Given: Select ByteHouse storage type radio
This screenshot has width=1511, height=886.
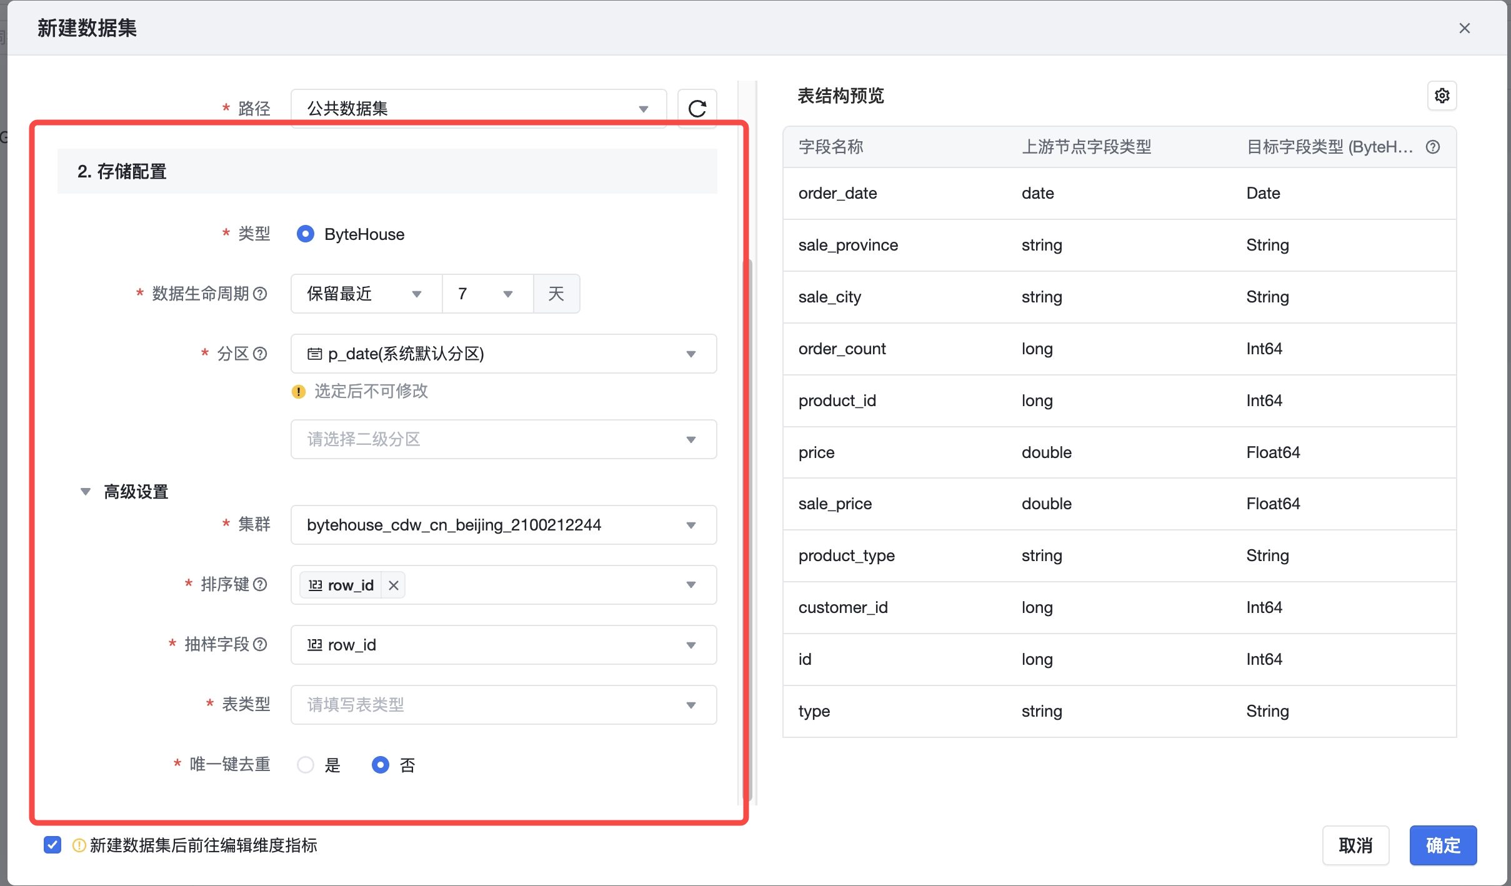Looking at the screenshot, I should pos(306,234).
